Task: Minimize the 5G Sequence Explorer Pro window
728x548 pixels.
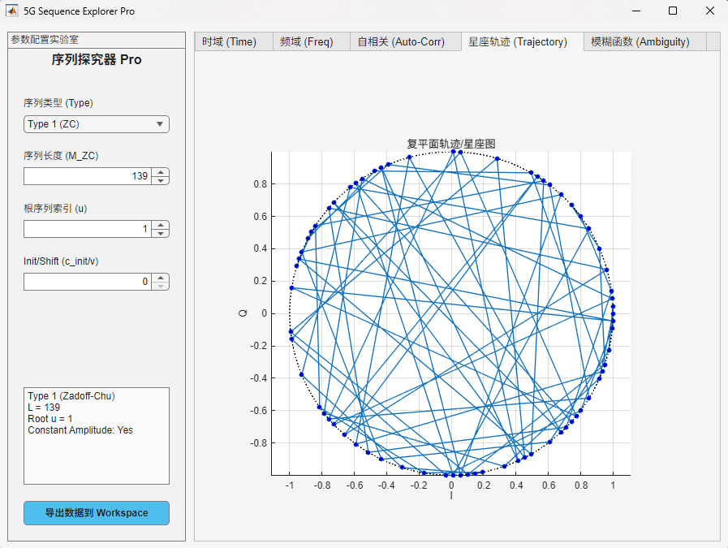Action: 635,11
